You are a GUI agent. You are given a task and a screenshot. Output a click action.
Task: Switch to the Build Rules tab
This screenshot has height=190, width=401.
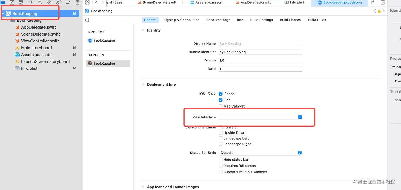pyautogui.click(x=317, y=20)
